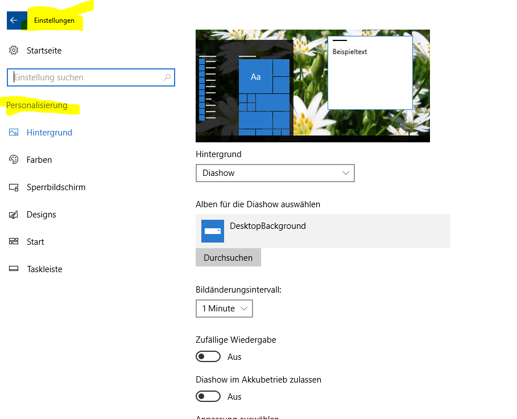Image resolution: width=517 pixels, height=419 pixels.
Task: Click the Startseite gear icon
Action: pos(14,50)
